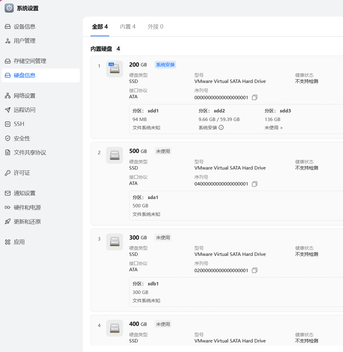Open 更新和还原 in the sidebar
Image resolution: width=343 pixels, height=352 pixels.
pos(27,222)
